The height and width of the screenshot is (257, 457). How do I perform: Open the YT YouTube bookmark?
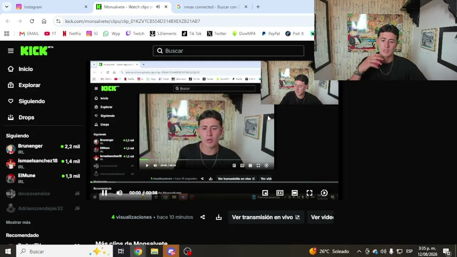click(x=50, y=34)
